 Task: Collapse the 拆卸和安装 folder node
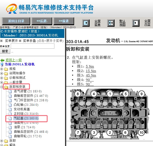point(1,87)
